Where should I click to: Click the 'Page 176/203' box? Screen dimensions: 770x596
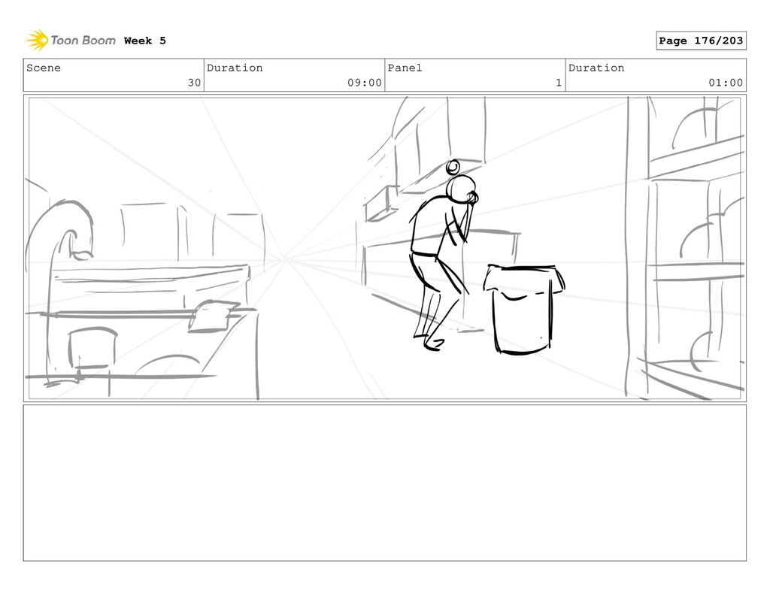[701, 41]
